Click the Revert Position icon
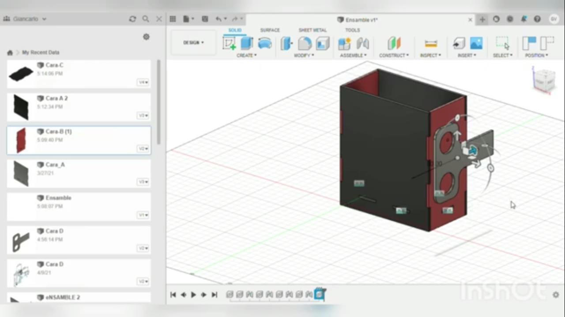Image resolution: width=565 pixels, height=317 pixels. click(547, 43)
